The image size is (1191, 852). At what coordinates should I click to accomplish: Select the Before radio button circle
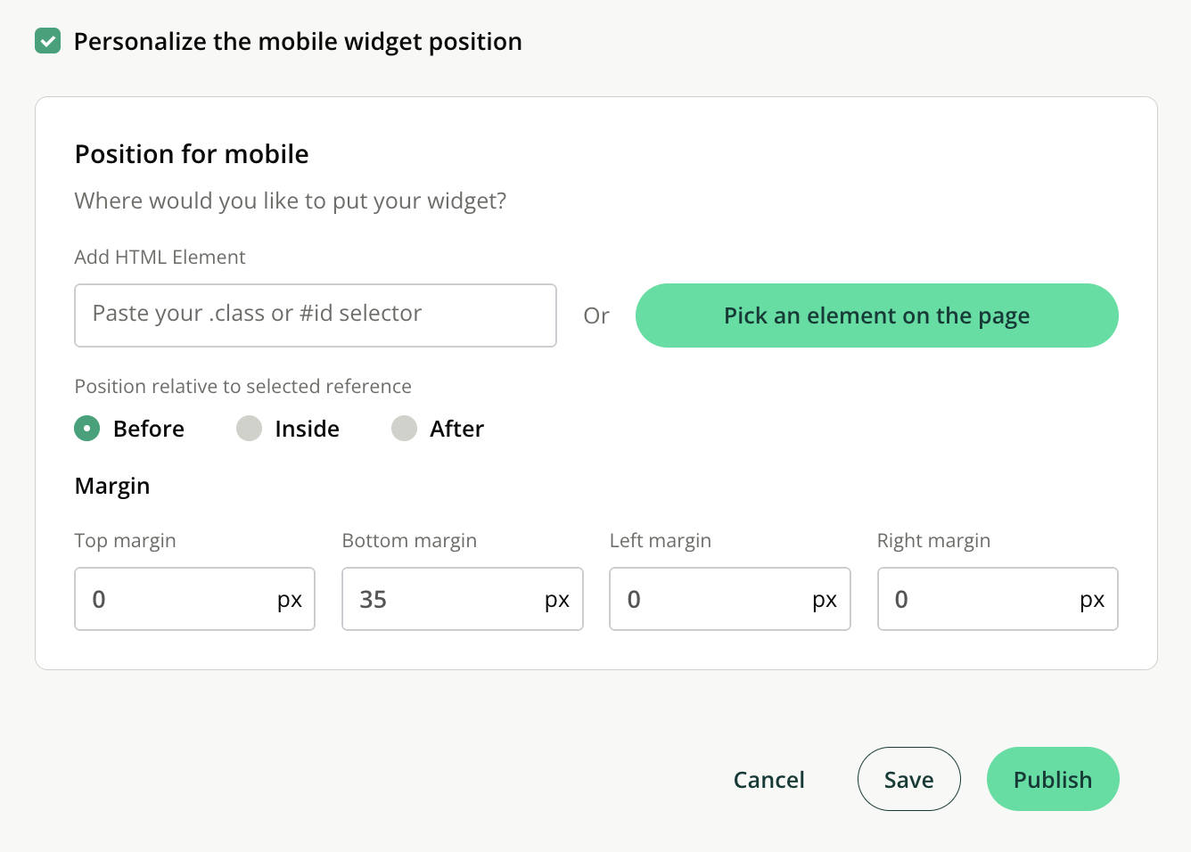tap(87, 429)
